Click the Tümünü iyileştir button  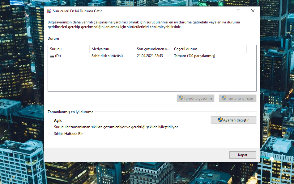click(x=237, y=98)
